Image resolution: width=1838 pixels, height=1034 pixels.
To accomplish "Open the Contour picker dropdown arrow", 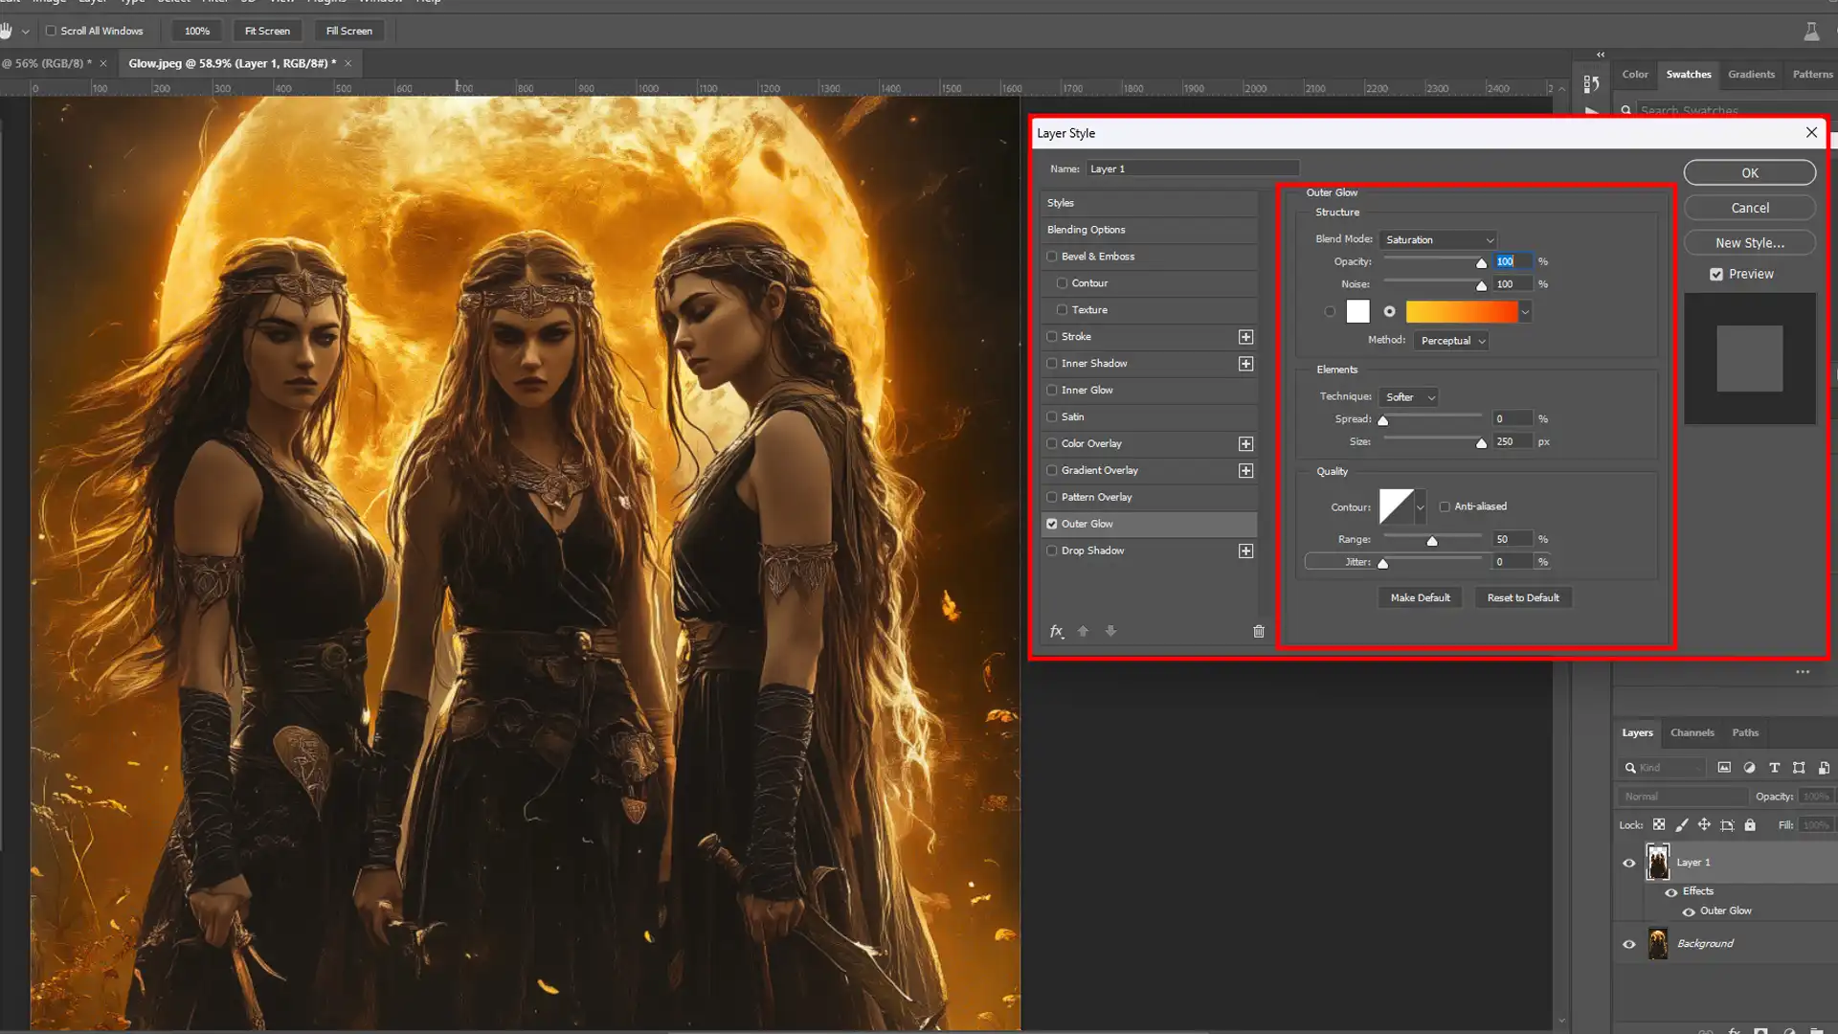I will (1420, 507).
